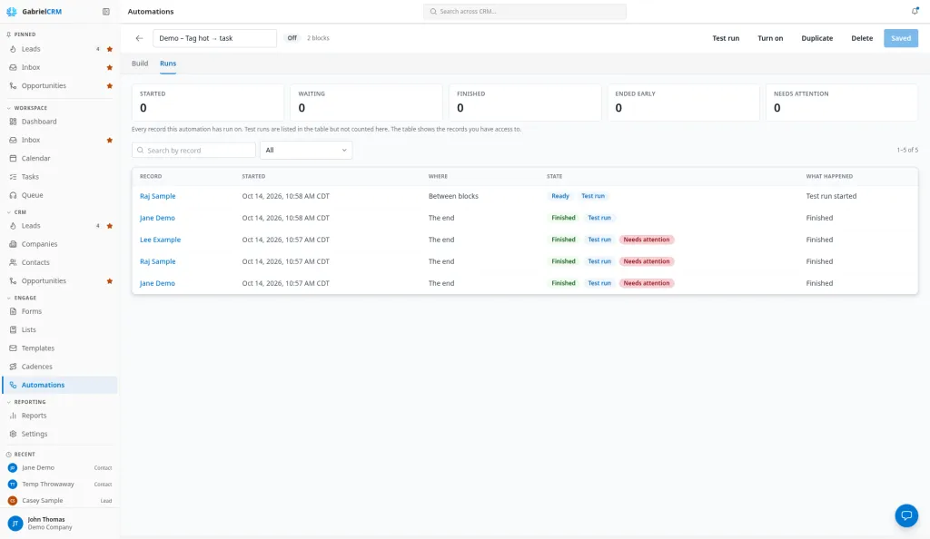The height and width of the screenshot is (539, 930).
Task: Click the Settings gear icon
Action: pyautogui.click(x=13, y=434)
